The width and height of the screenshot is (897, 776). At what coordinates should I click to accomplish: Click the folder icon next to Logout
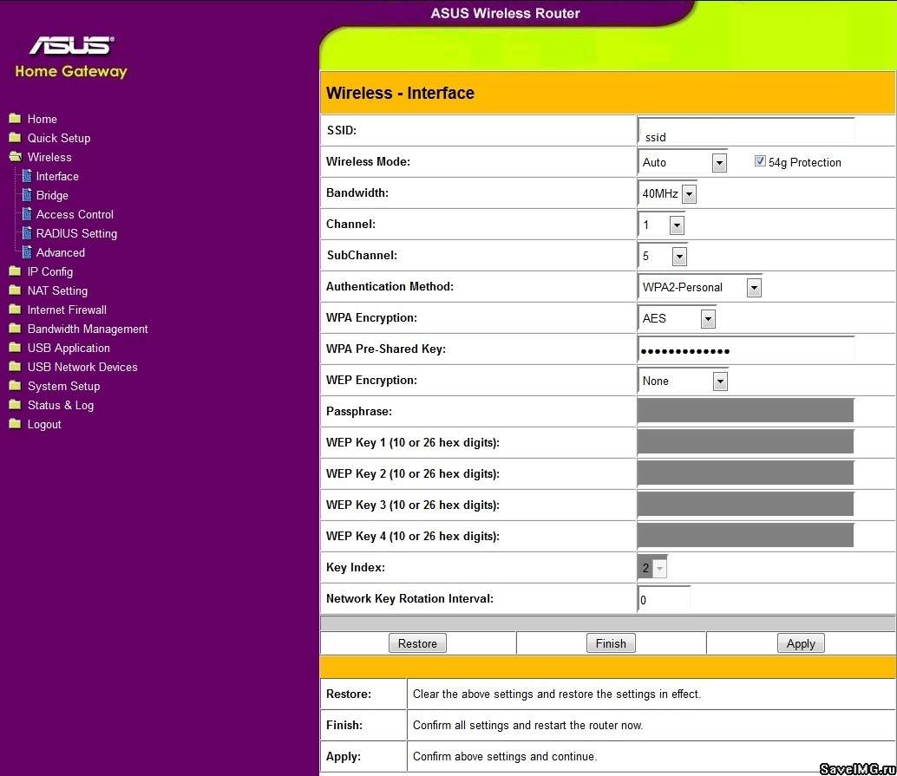(x=15, y=424)
